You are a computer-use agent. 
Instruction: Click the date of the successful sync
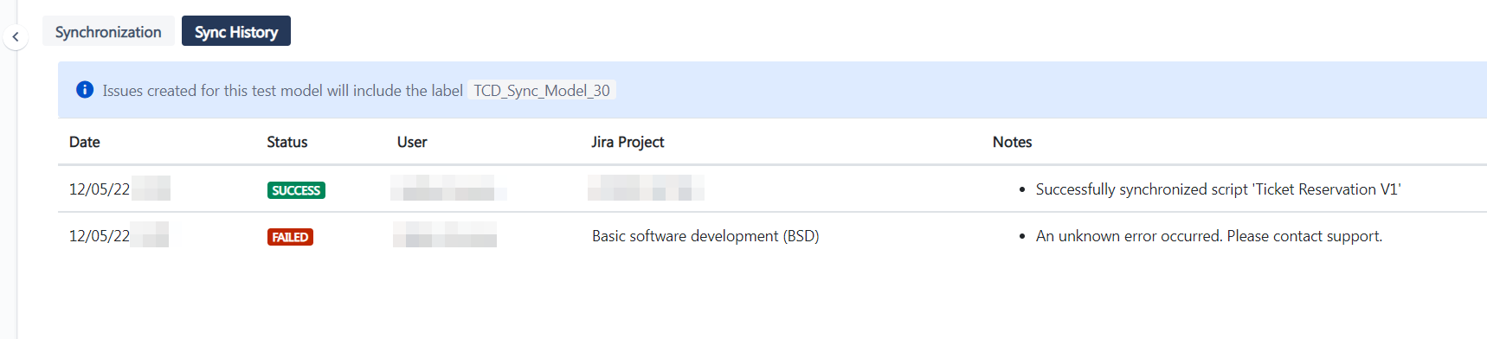[x=119, y=189]
